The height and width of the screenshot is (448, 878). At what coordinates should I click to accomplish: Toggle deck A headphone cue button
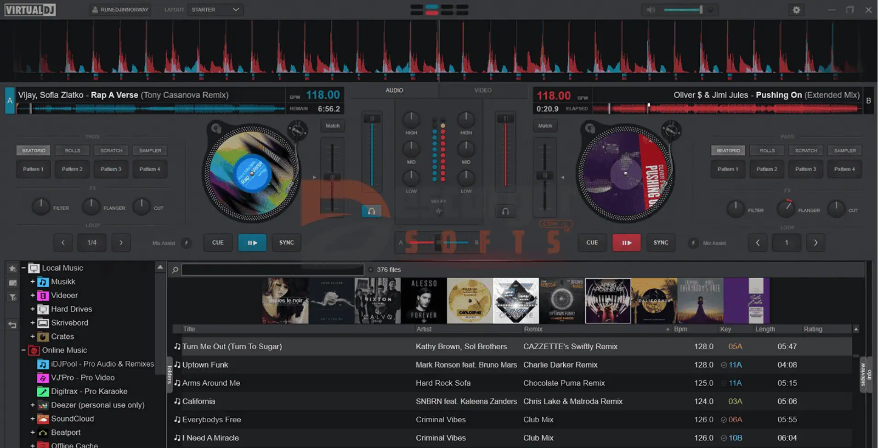371,211
